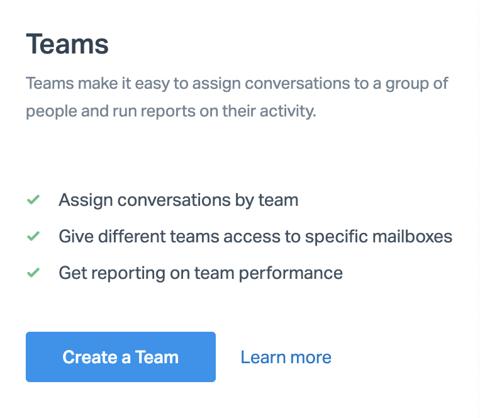Start creating a new team
This screenshot has height=418, width=480.
coord(121,357)
